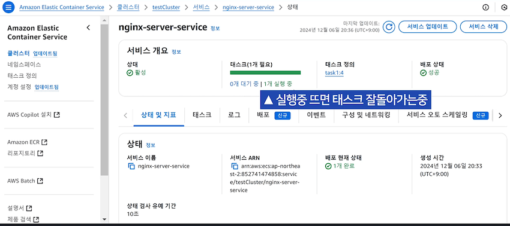The height and width of the screenshot is (226, 510).
Task: Copy the service name nginx-server-service
Action: pyautogui.click(x=131, y=166)
